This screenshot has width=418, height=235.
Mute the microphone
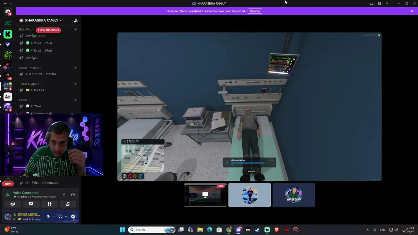coord(48,216)
